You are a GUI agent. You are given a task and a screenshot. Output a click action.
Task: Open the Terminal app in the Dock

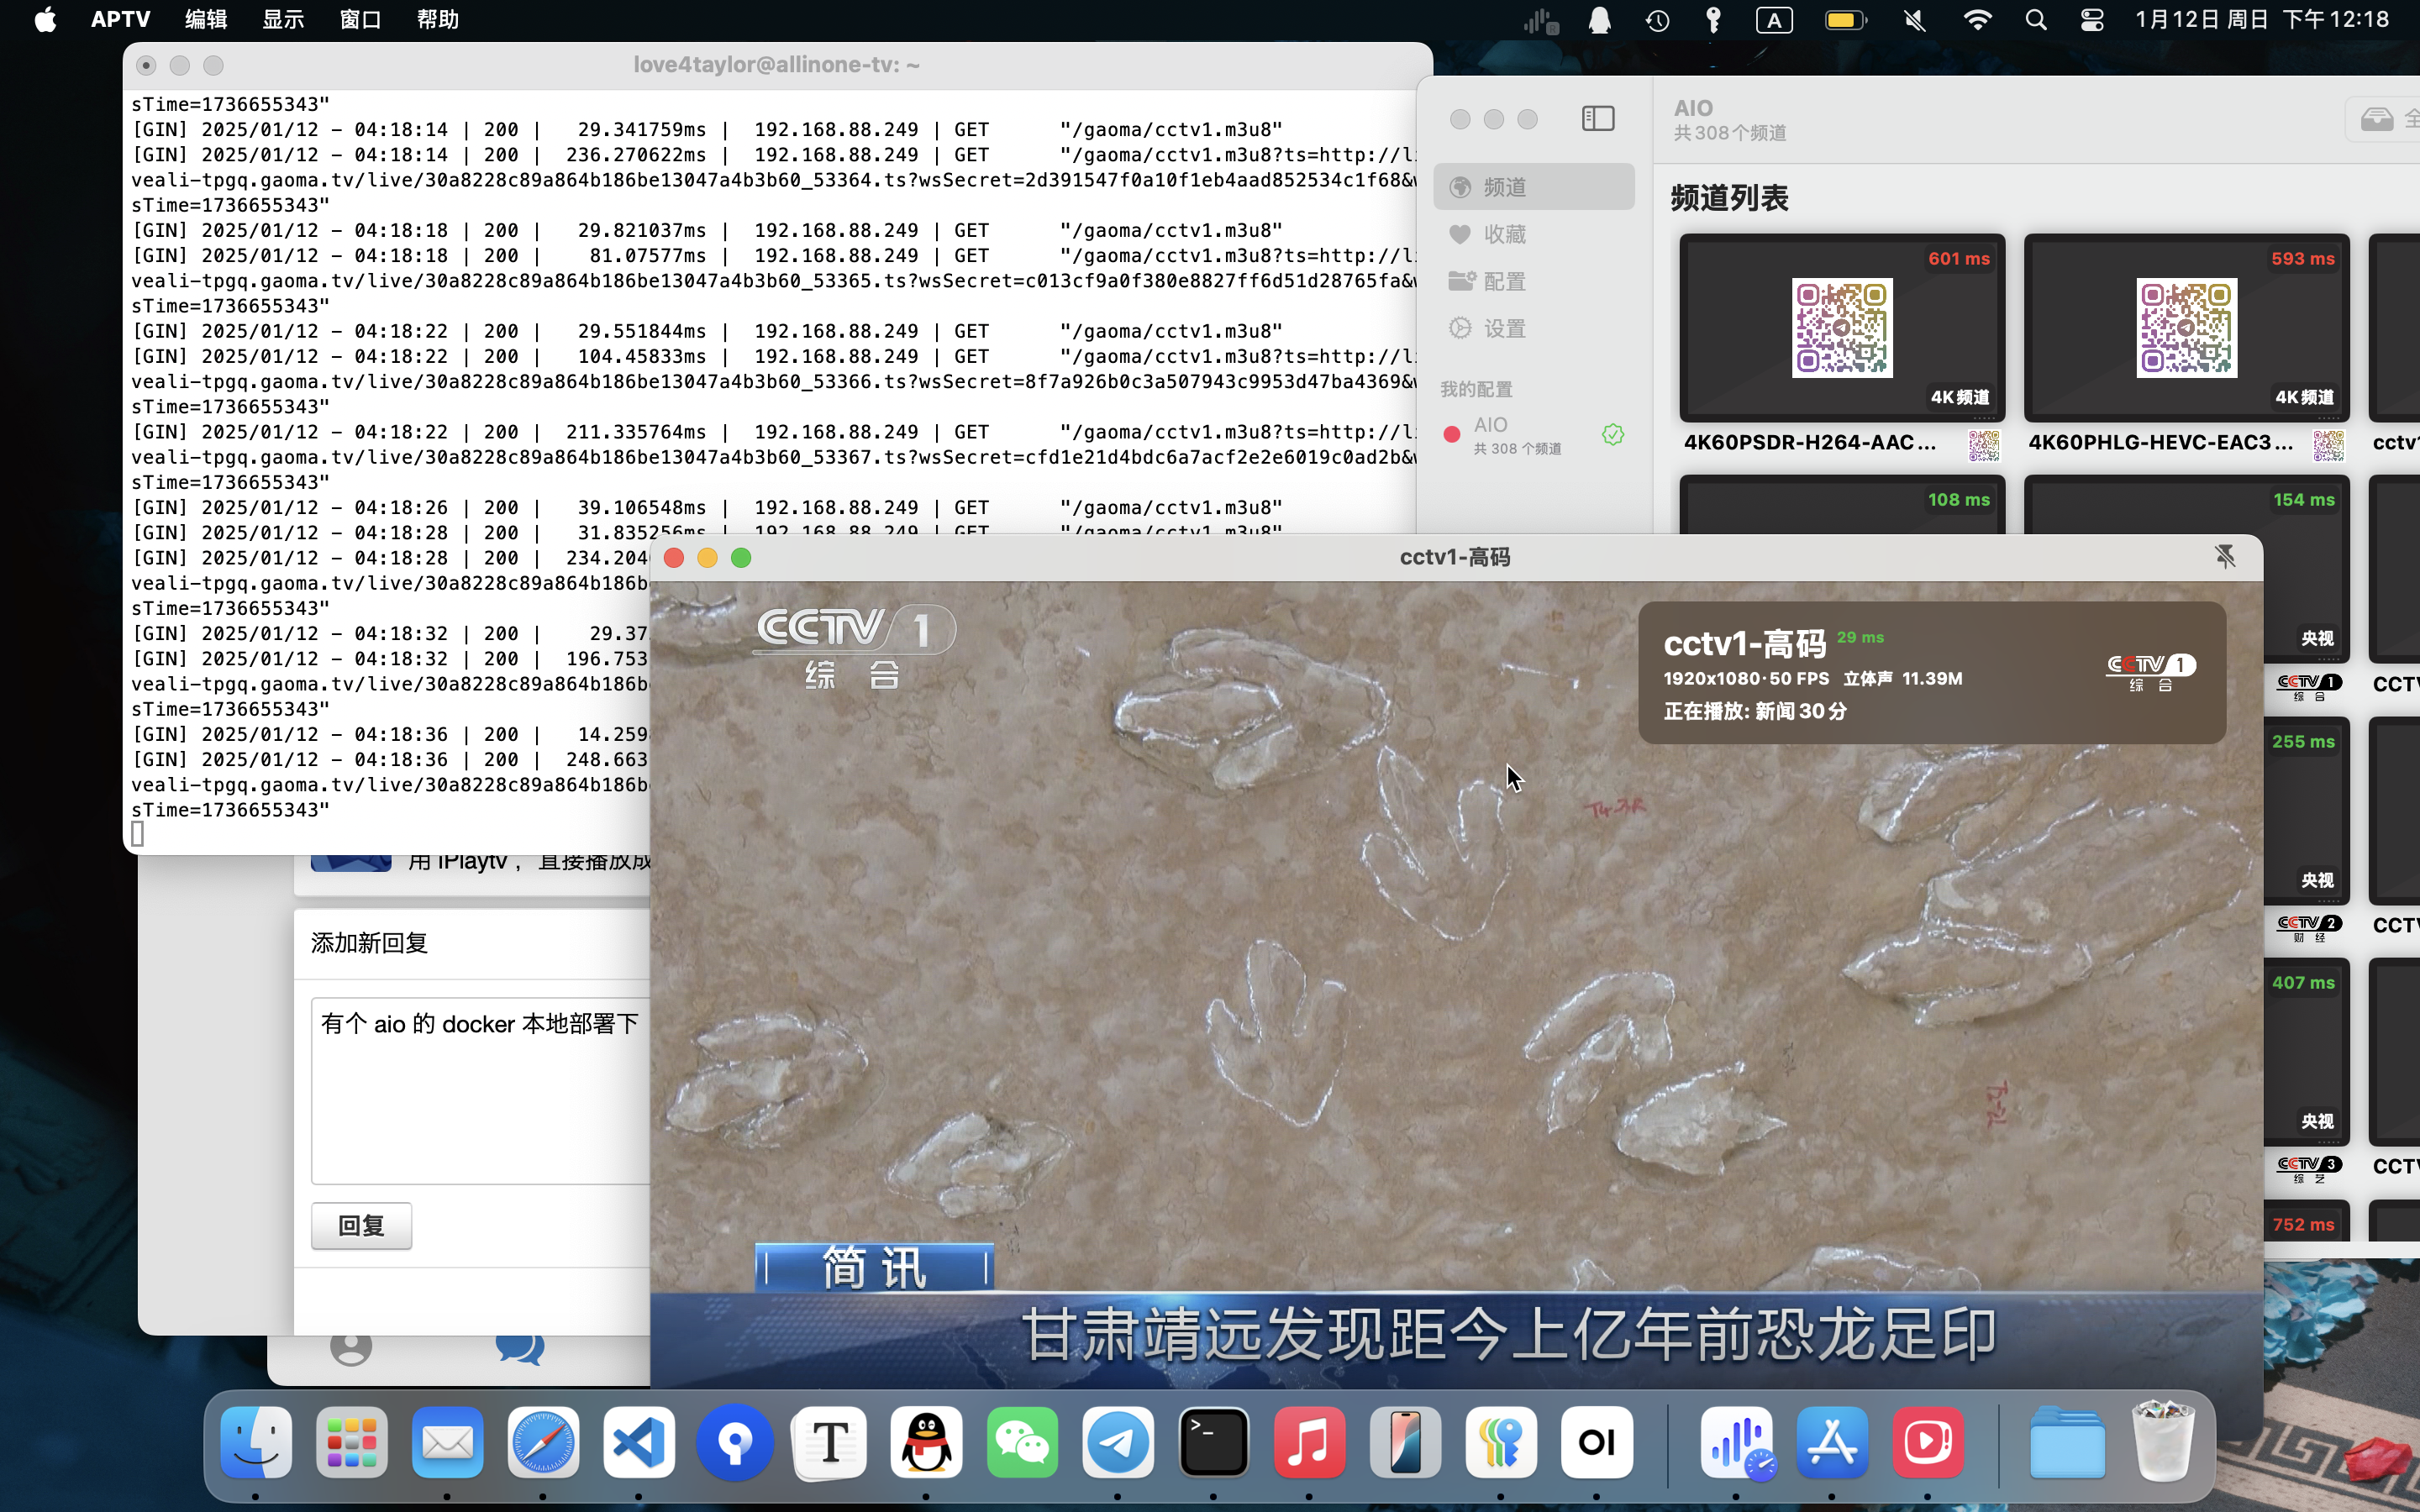[x=1213, y=1442]
